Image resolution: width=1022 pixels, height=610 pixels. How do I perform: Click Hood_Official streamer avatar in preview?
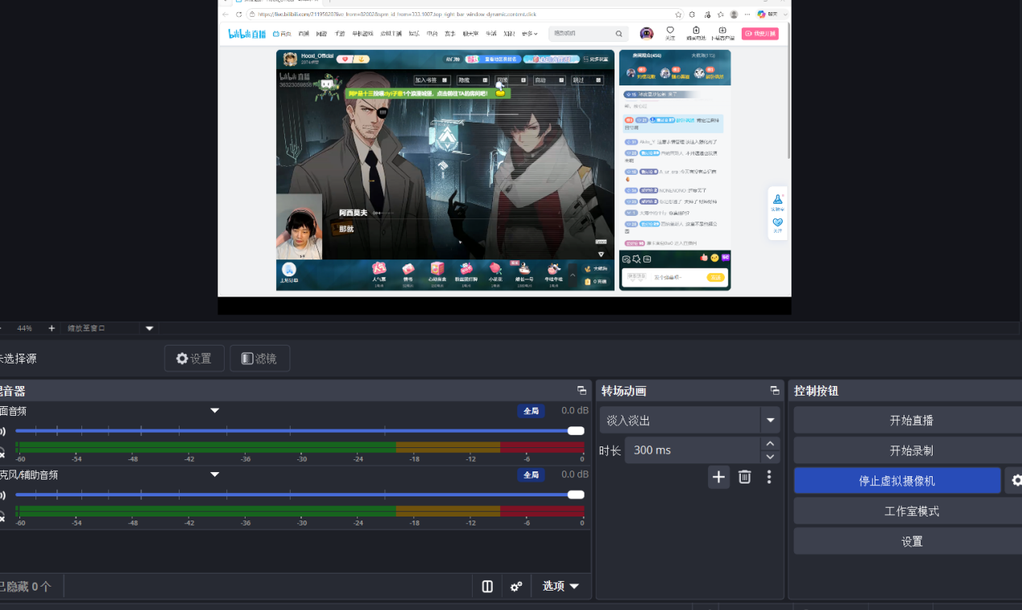tap(290, 59)
